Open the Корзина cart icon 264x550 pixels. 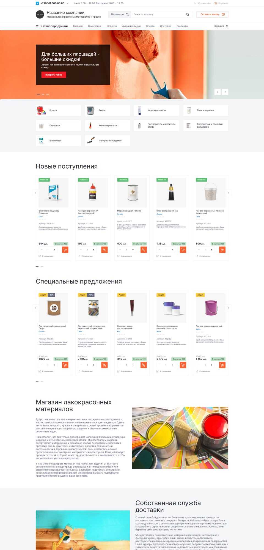pos(216,3)
